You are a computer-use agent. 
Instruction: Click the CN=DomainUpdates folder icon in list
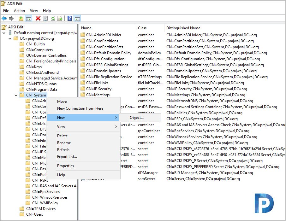coord(83,71)
